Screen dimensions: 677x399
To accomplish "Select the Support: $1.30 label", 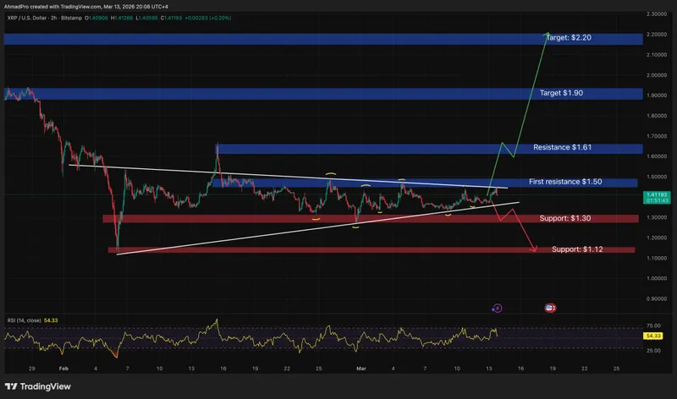I will [x=567, y=218].
